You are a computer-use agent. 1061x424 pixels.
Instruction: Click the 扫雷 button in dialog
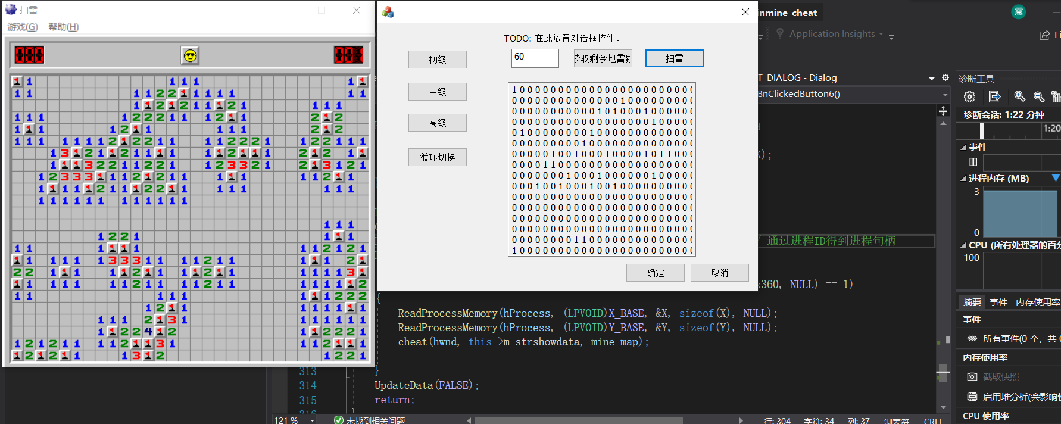click(x=675, y=58)
